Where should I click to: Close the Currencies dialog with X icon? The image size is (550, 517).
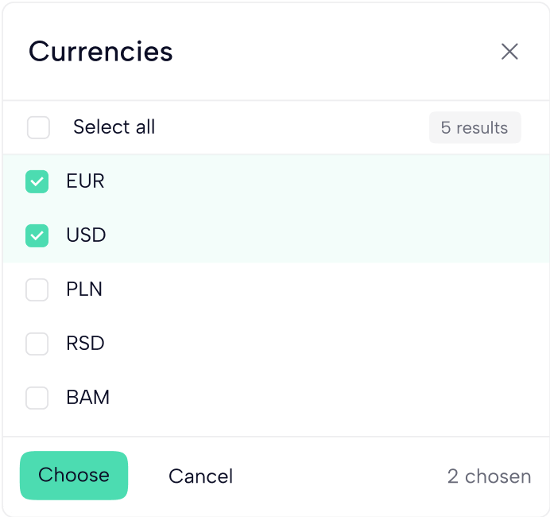point(509,52)
